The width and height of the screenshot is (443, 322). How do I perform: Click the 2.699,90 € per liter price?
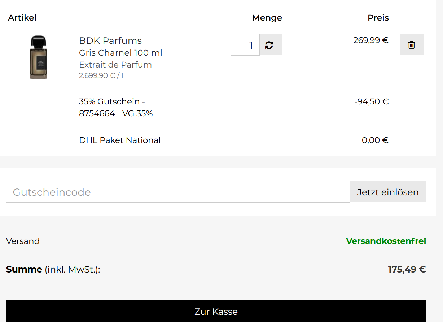pos(101,75)
